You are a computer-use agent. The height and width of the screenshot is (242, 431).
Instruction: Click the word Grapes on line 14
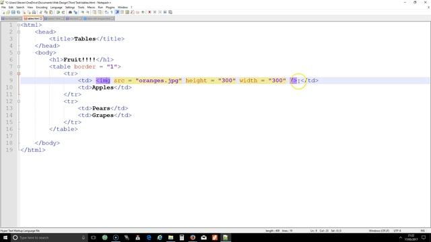point(103,115)
